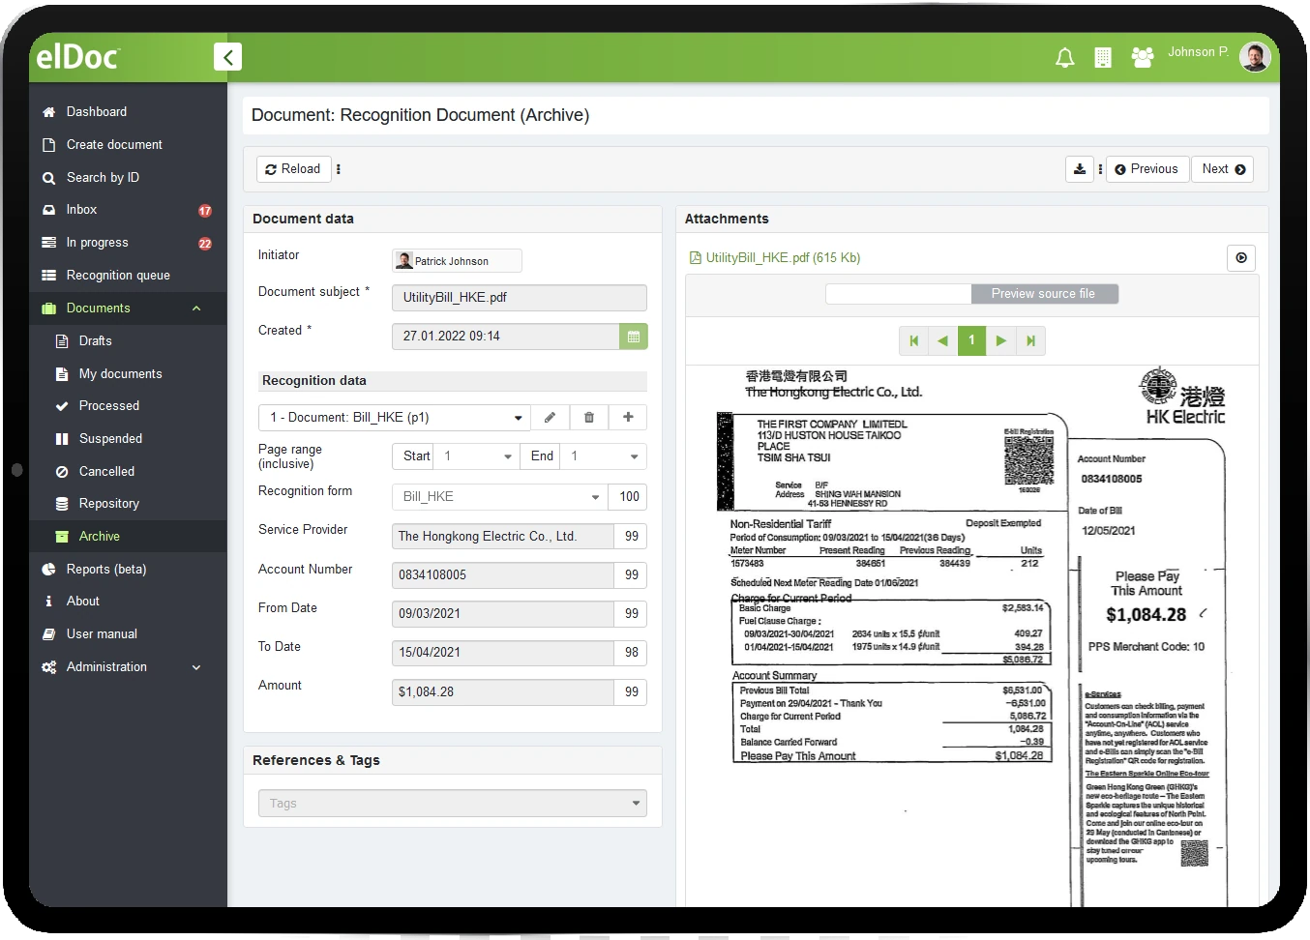Go to previous preview page arrow
Screen dimensions: 1310x940
coord(942,340)
